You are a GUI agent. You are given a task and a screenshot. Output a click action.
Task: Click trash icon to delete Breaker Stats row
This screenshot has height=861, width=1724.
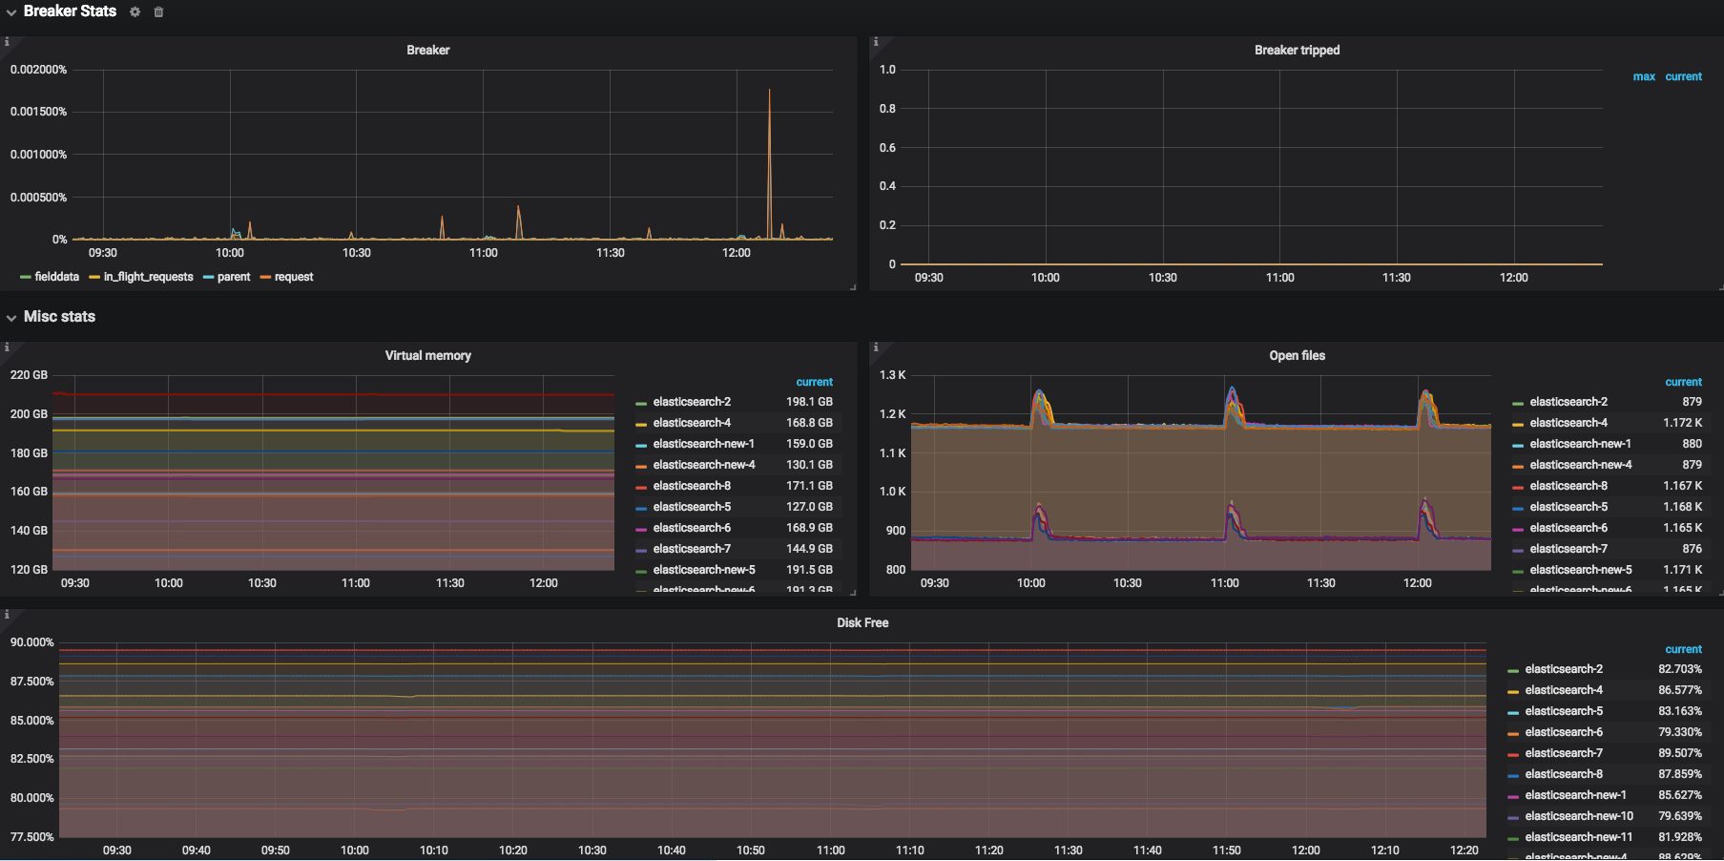click(158, 12)
